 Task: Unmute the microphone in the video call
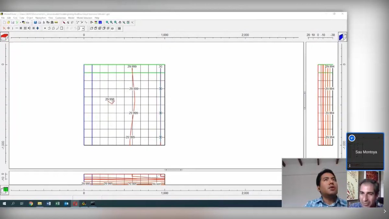[379, 204]
